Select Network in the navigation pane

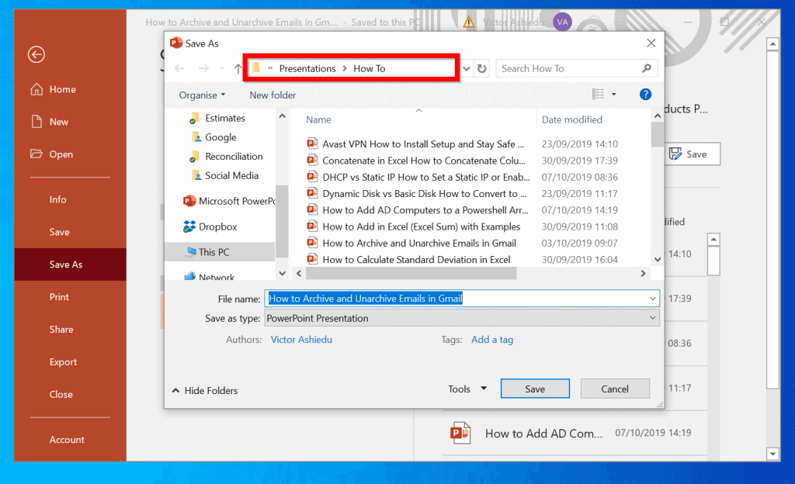pyautogui.click(x=210, y=277)
